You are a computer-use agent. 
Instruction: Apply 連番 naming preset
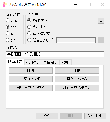click(77, 70)
